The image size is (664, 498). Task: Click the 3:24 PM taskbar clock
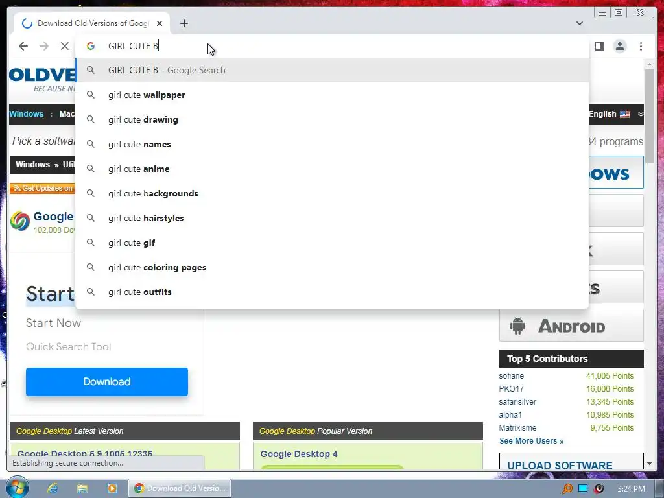point(631,489)
